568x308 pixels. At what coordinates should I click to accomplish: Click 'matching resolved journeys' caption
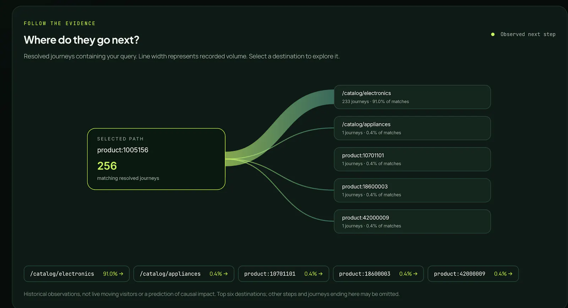128,178
